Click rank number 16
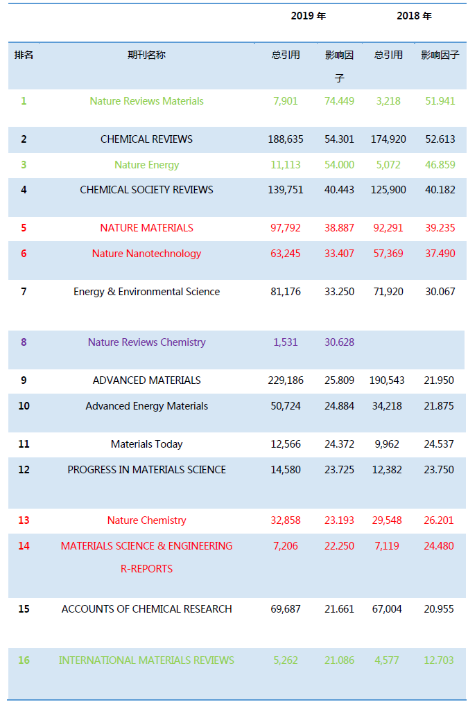The height and width of the screenshot is (702, 468). [x=24, y=660]
